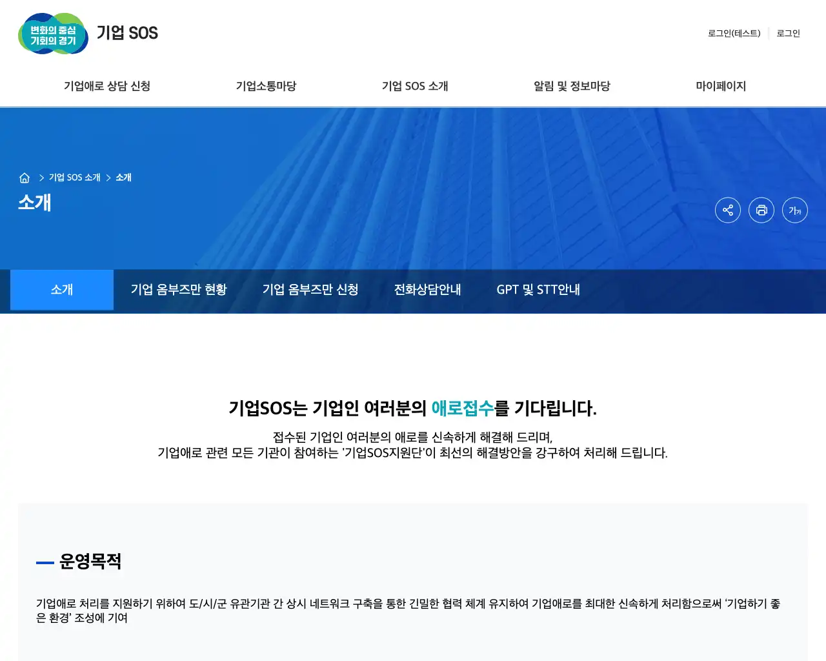The height and width of the screenshot is (661, 826).
Task: Open the print icon
Action: (761, 210)
